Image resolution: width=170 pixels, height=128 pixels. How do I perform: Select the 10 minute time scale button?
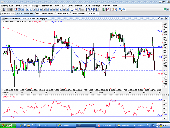coord(38,10)
